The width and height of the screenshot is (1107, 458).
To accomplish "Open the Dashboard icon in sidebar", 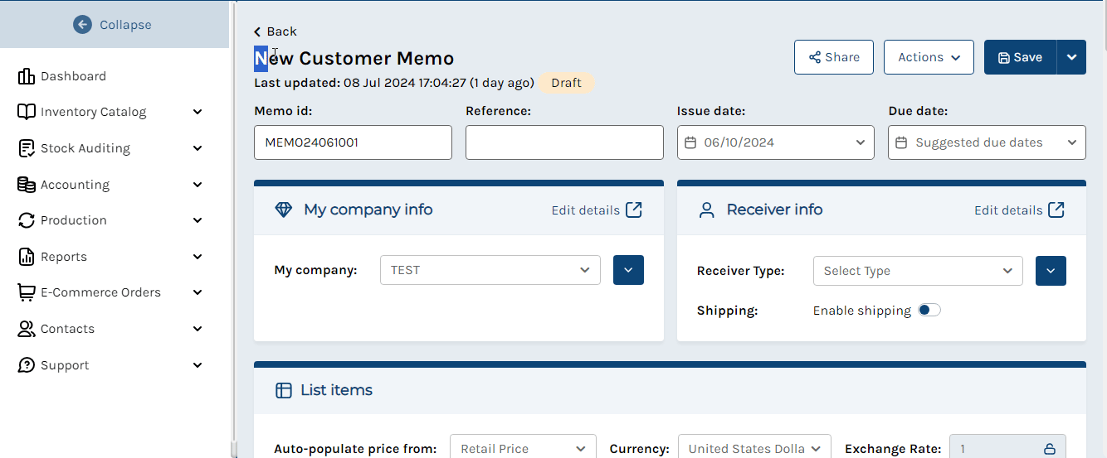I will (x=26, y=76).
